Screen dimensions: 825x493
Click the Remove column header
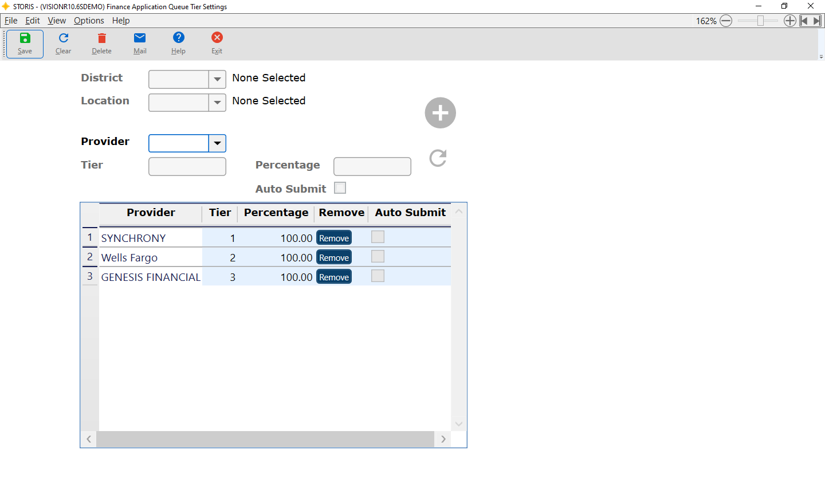[341, 213]
